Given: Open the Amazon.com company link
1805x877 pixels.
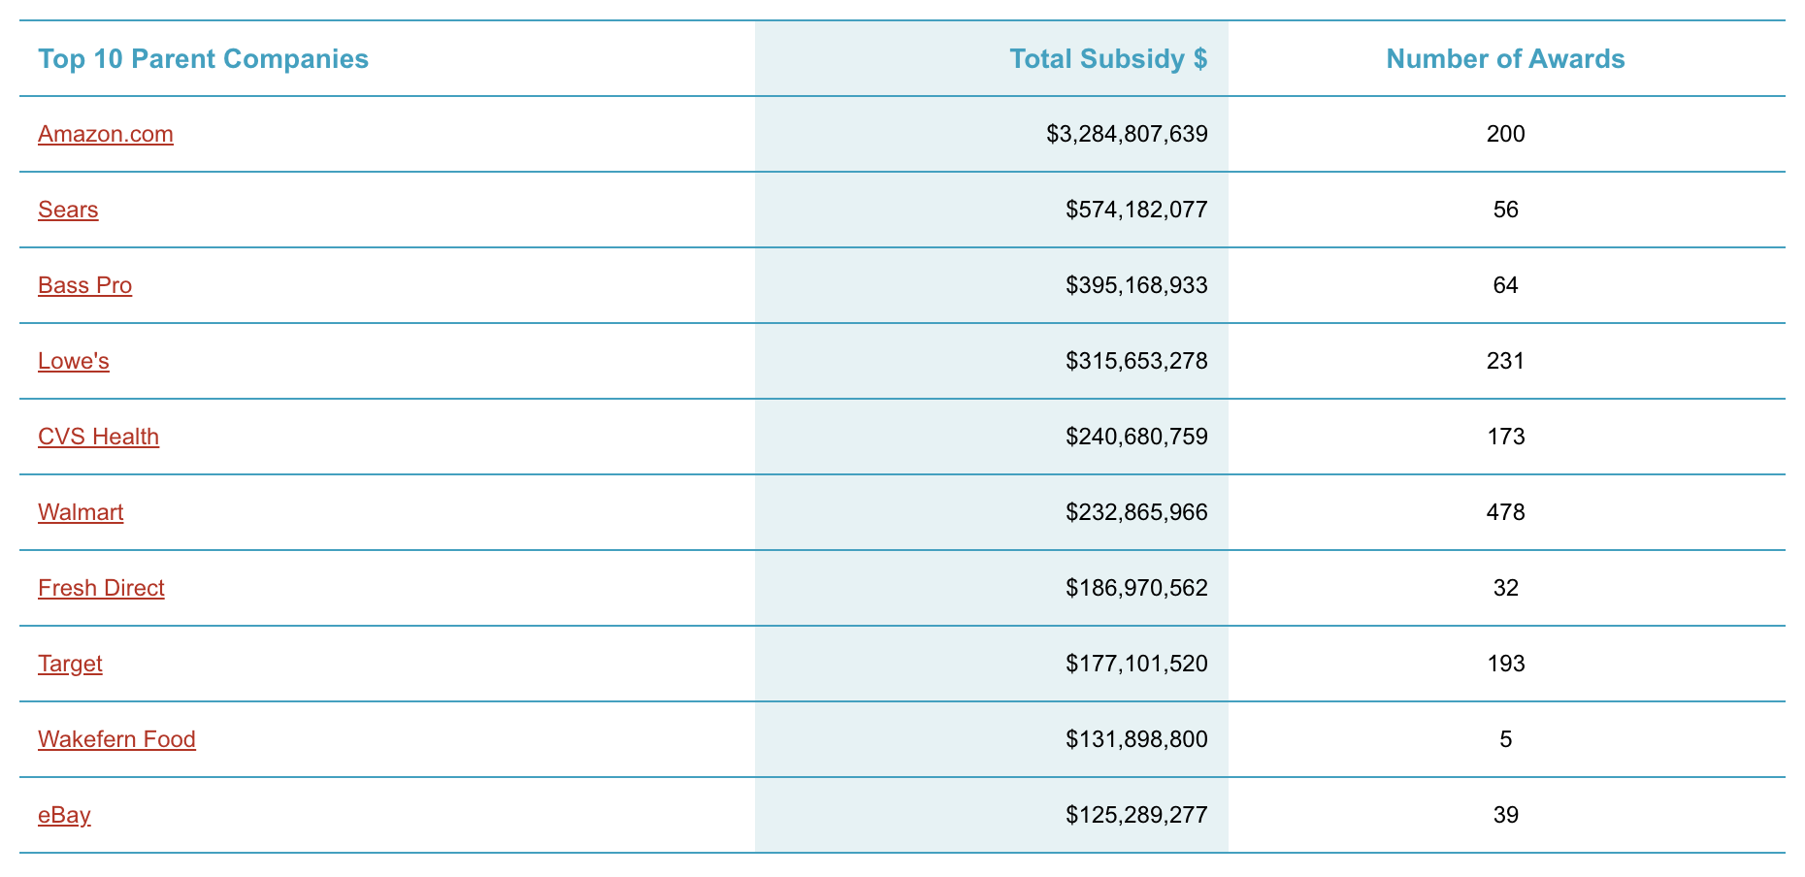Looking at the screenshot, I should click(x=106, y=134).
